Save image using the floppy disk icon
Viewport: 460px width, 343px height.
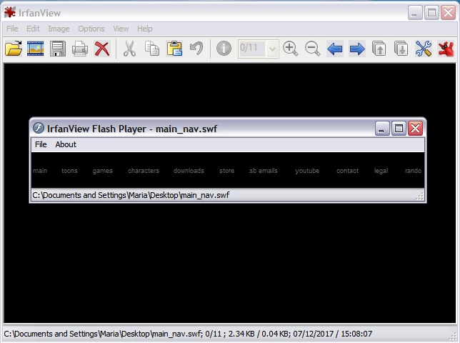(58, 49)
